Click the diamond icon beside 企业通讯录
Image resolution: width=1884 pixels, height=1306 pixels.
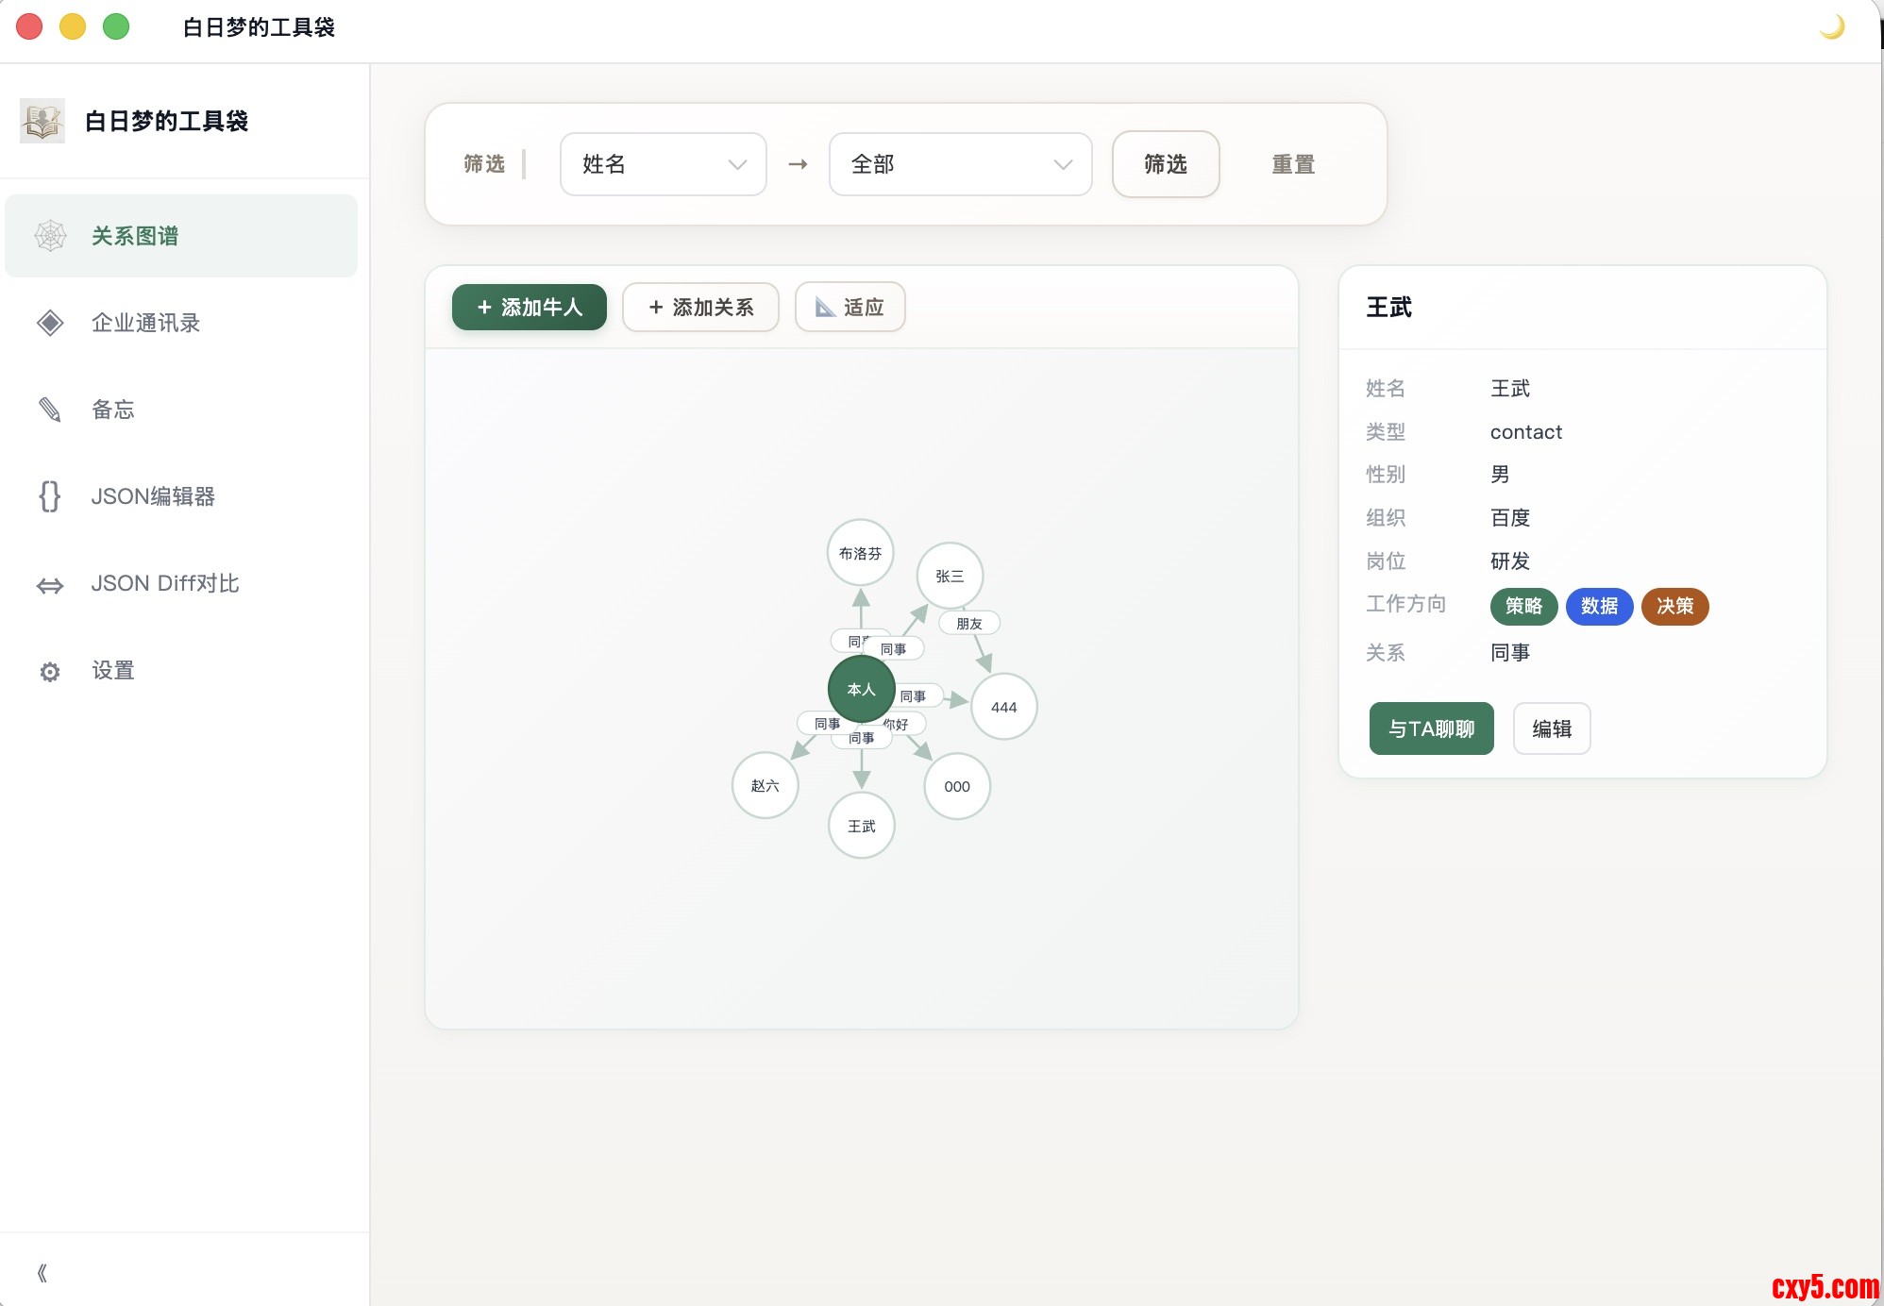[x=50, y=323]
